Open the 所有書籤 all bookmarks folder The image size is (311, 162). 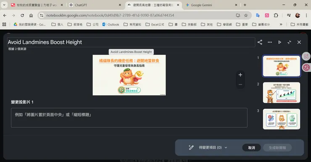pyautogui.click(x=300, y=24)
